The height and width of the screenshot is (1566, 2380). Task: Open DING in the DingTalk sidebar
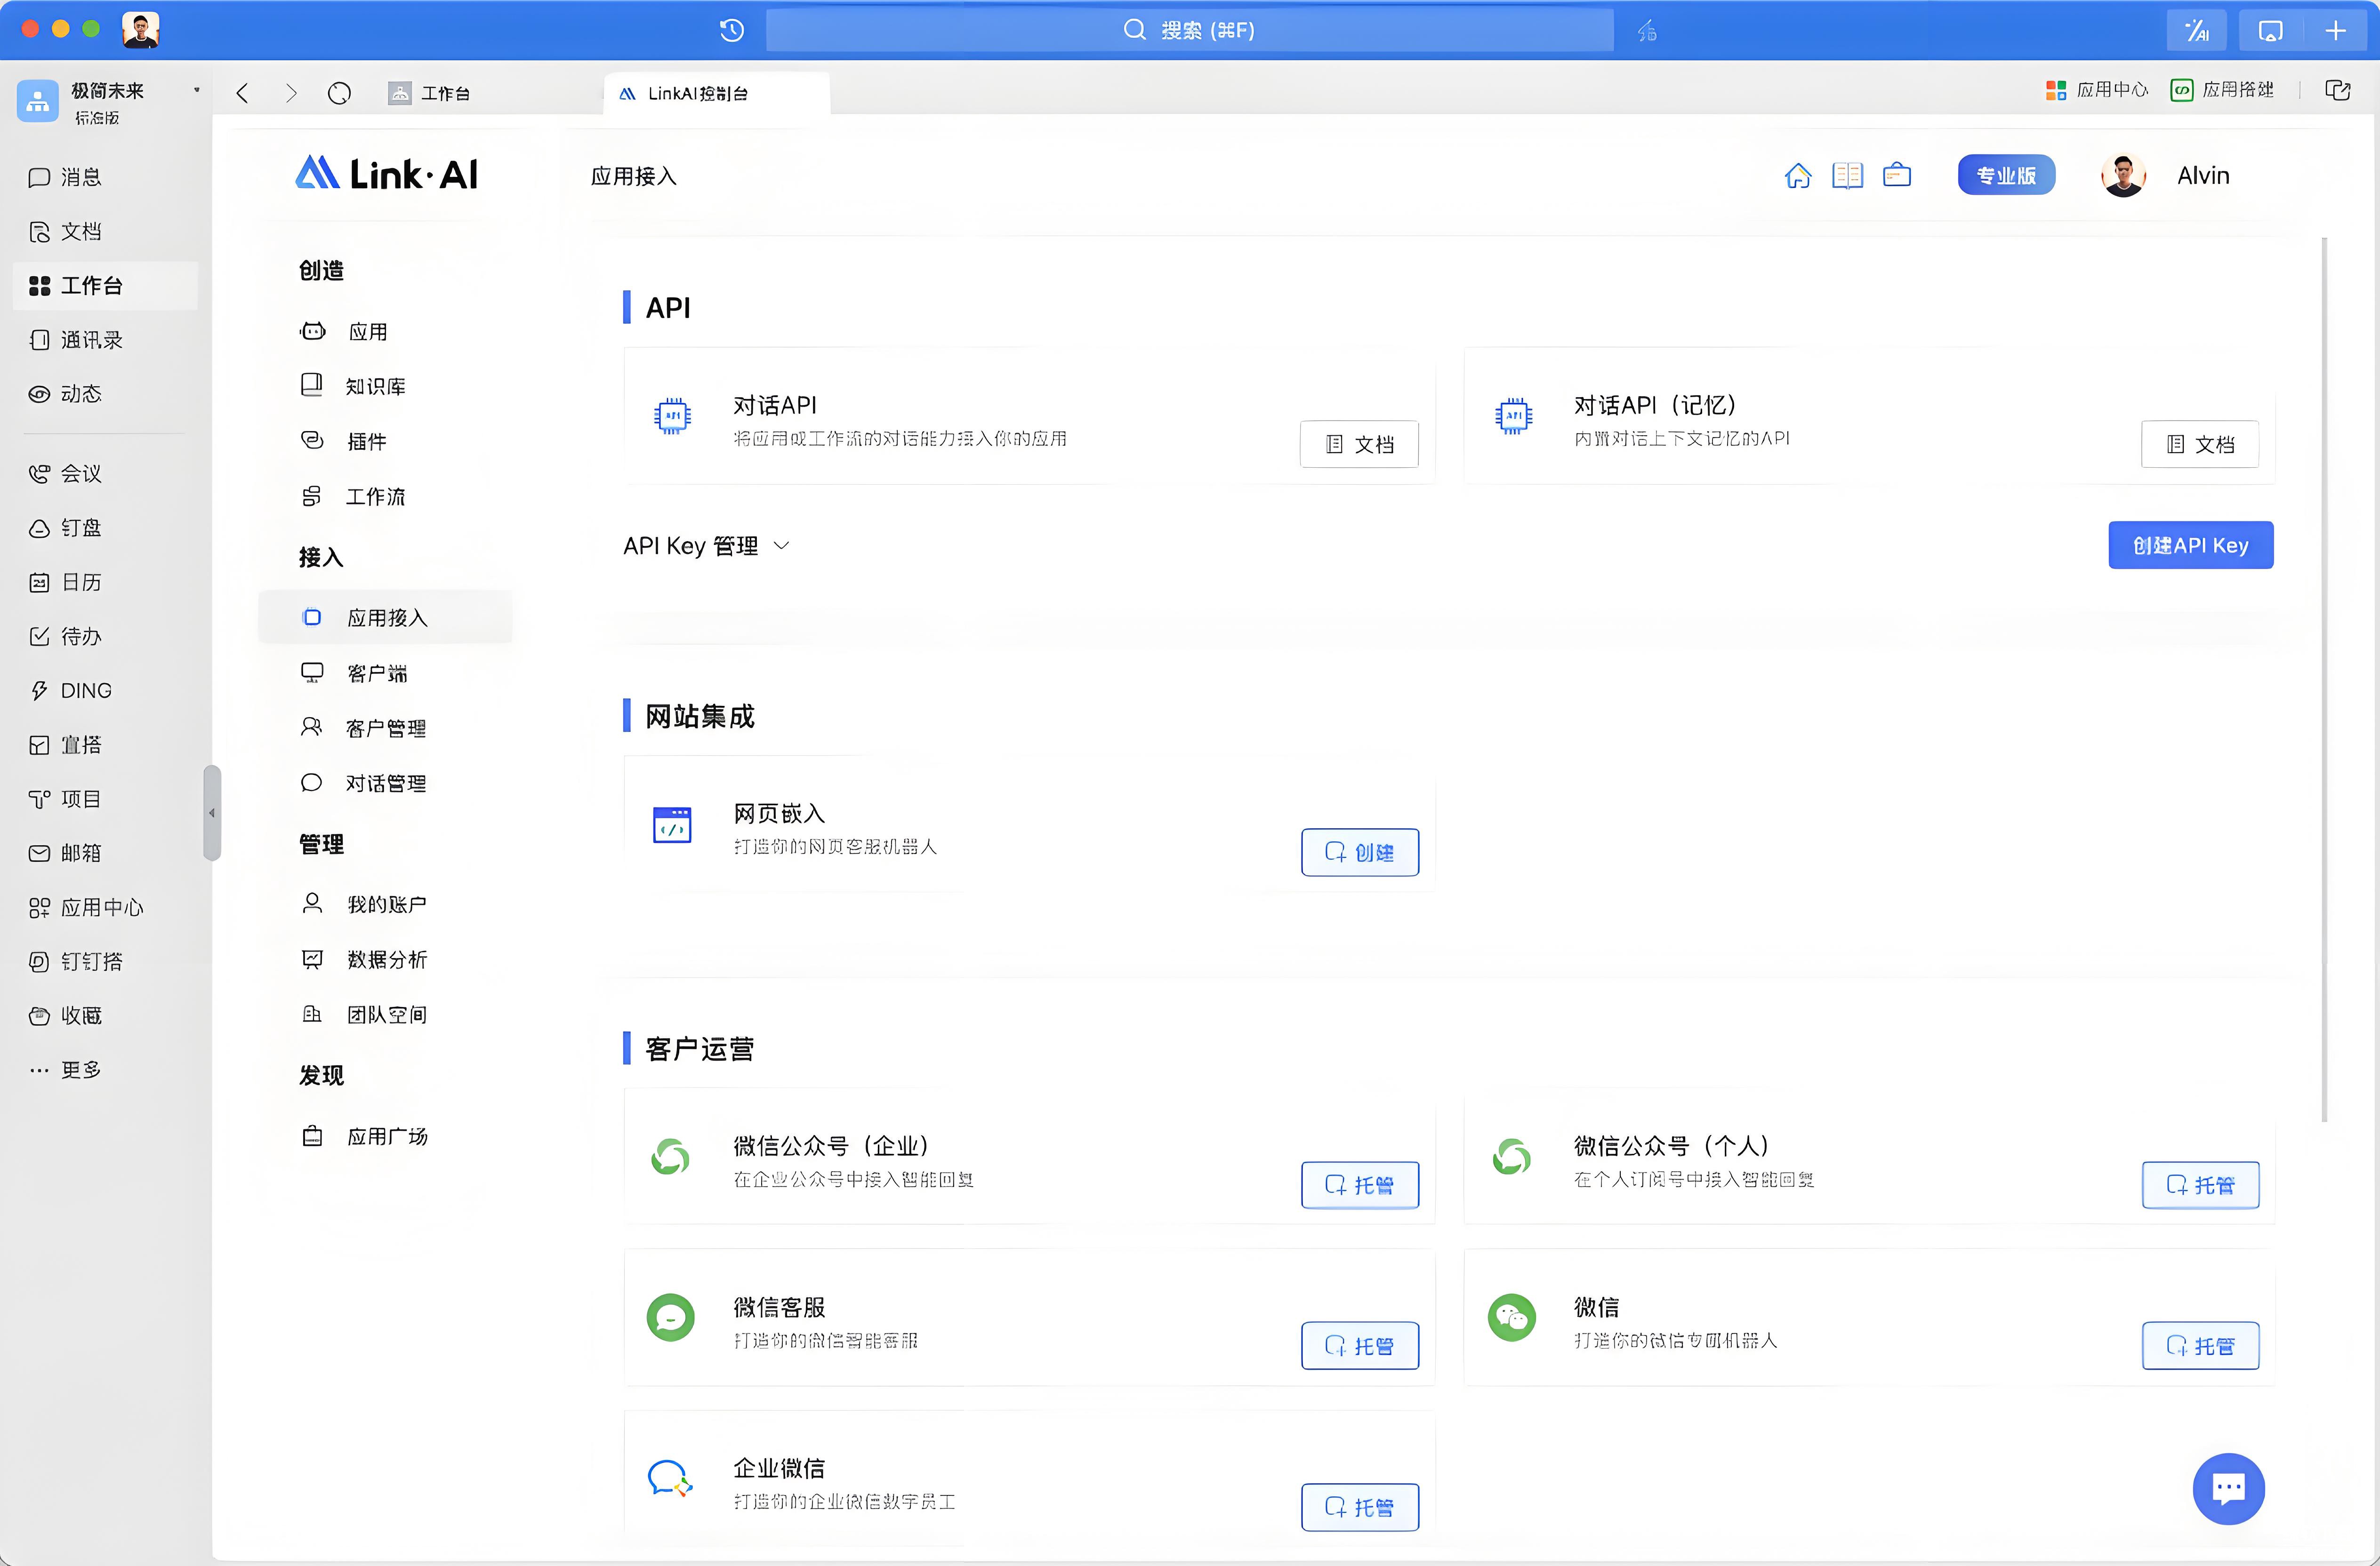(x=70, y=691)
